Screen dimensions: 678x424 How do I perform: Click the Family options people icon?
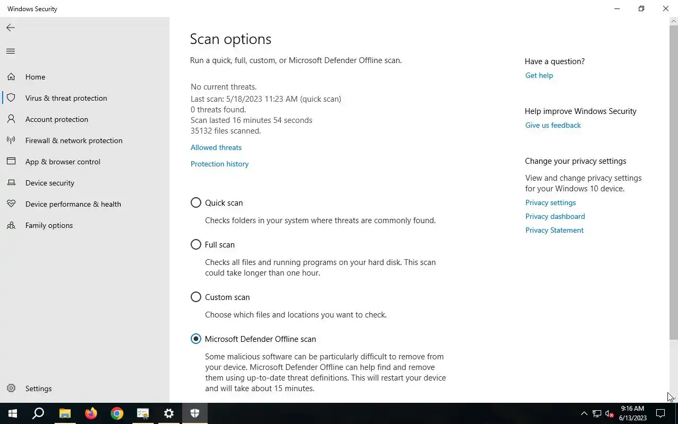(11, 225)
